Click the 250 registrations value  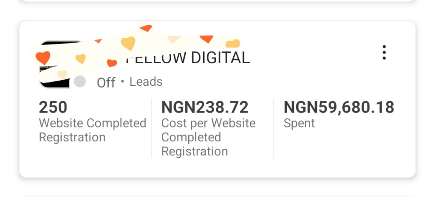point(53,107)
